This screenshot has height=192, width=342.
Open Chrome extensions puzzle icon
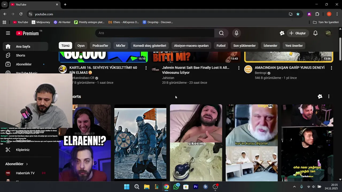click(x=317, y=14)
